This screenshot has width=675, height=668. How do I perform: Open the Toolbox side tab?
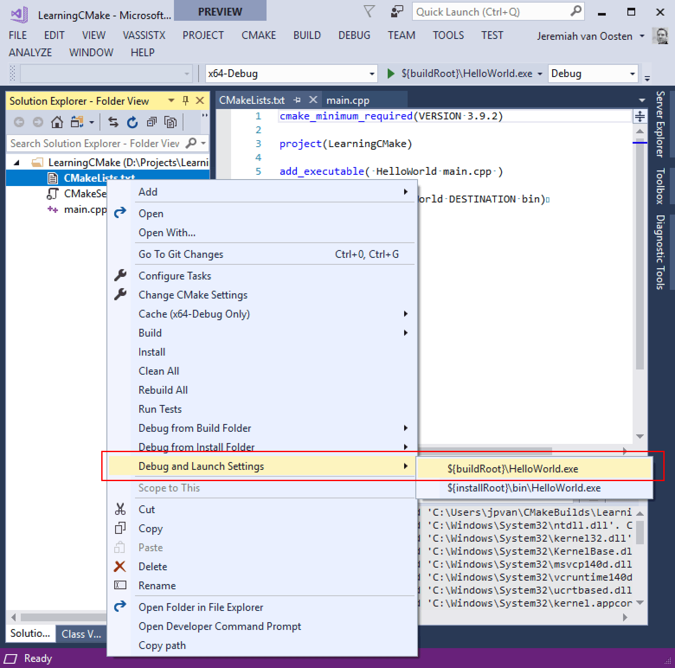pyautogui.click(x=660, y=186)
